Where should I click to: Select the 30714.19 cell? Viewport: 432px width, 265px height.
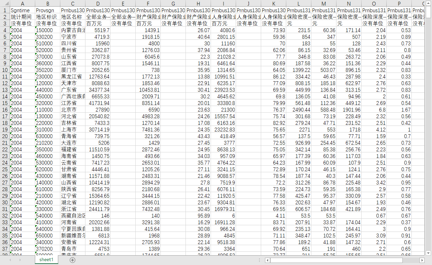[98, 129]
